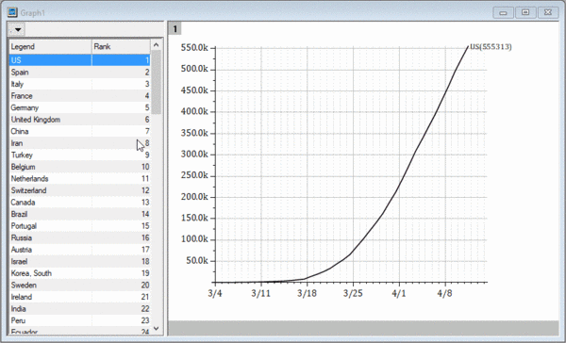Select India in the legend list
Screen dimensions: 566x343
pos(80,309)
